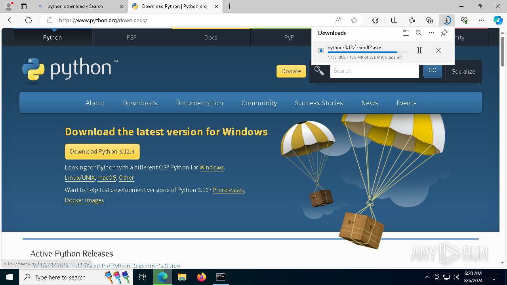Click the browser back arrow

11,20
